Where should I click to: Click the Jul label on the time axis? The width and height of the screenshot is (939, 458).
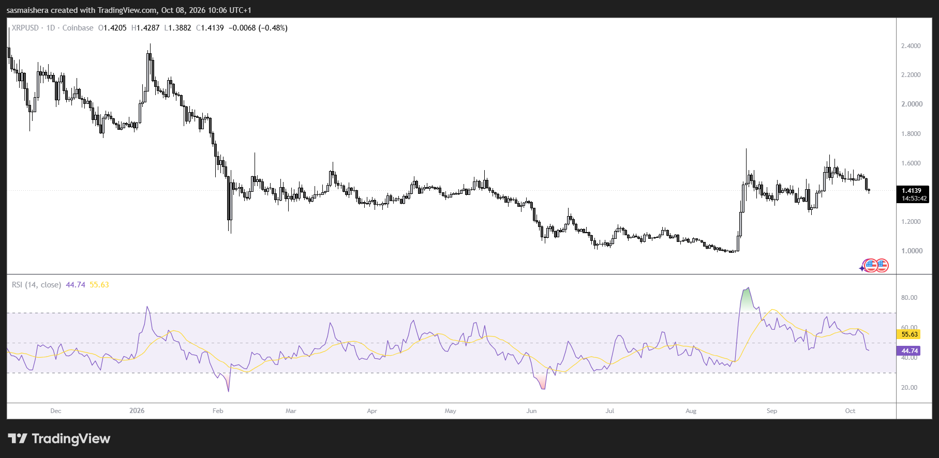(x=610, y=411)
